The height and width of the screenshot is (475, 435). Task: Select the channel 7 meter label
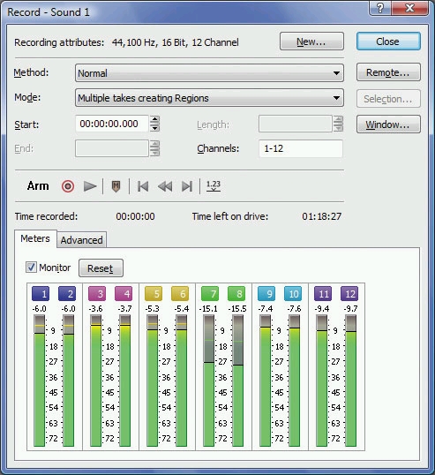point(210,293)
